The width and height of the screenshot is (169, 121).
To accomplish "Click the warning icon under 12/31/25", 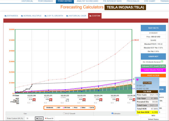I will [118, 99].
